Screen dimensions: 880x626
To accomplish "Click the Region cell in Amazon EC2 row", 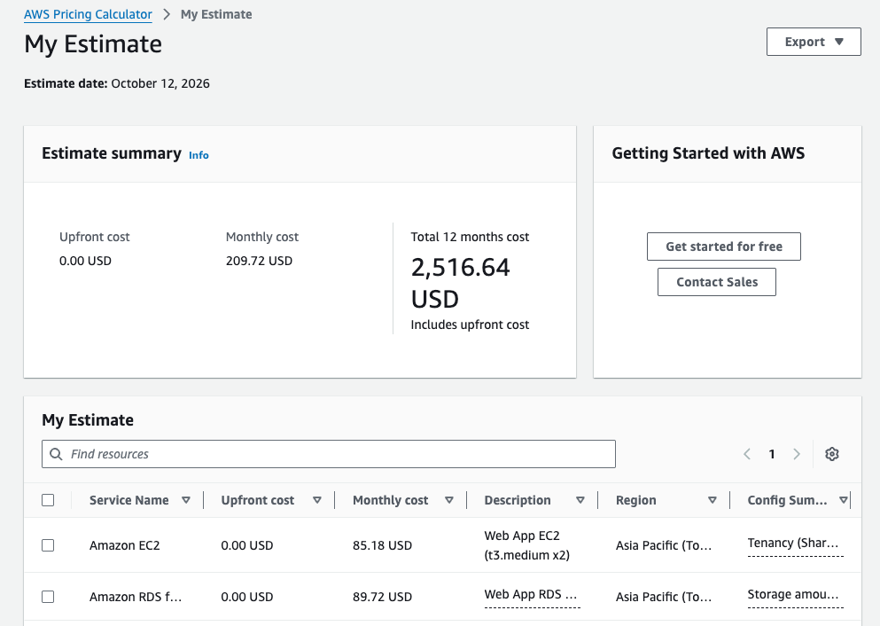I will (664, 545).
